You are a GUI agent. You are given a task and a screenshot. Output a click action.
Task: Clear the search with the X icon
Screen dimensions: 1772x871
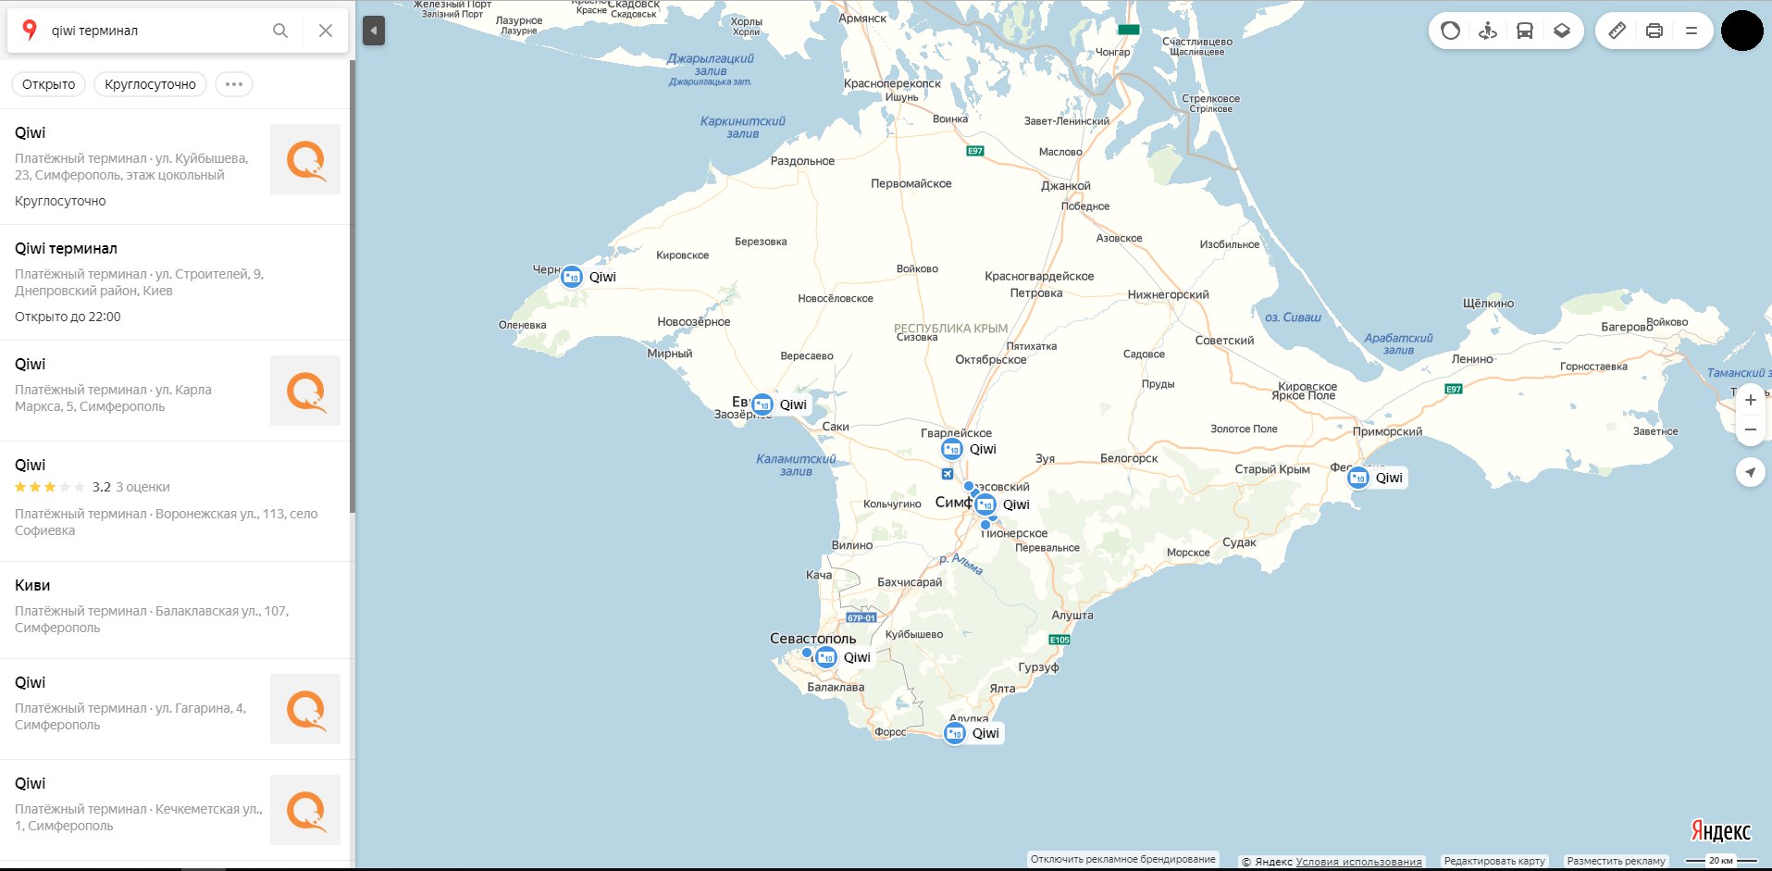(x=326, y=31)
